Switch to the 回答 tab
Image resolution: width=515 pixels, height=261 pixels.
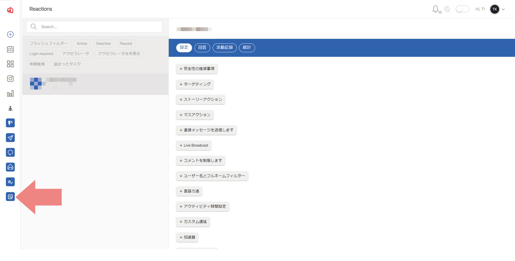[x=202, y=48]
